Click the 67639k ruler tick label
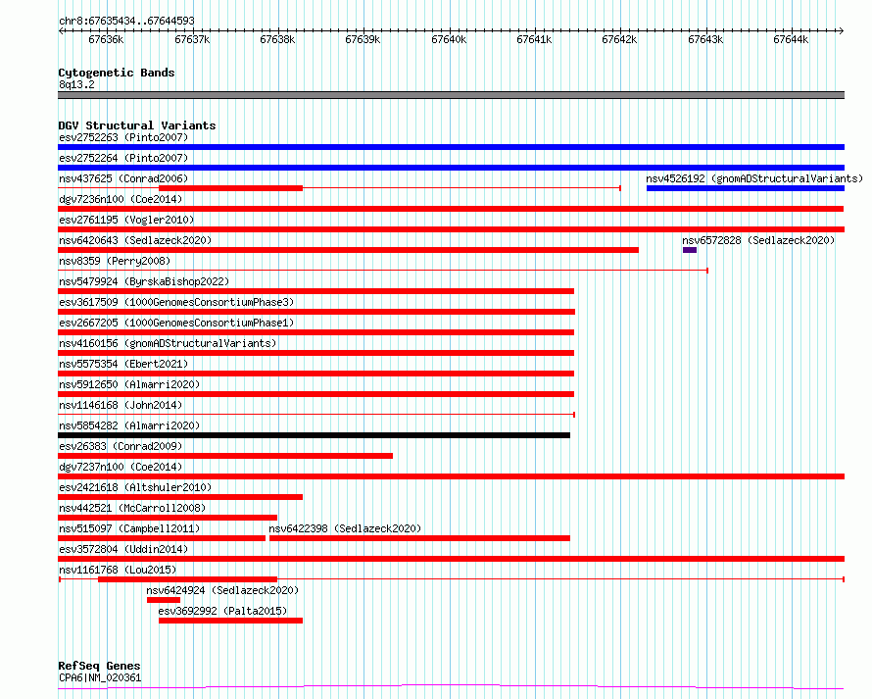Viewport: 872px width, 699px height. click(x=363, y=40)
